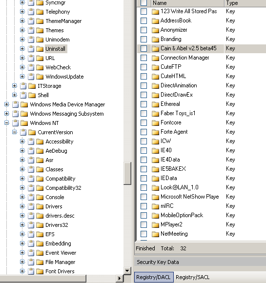Viewport: 266px width, 283px height.
Task: Click the clipboard security icon beside Uninstall
Action: pyautogui.click(x=31, y=49)
